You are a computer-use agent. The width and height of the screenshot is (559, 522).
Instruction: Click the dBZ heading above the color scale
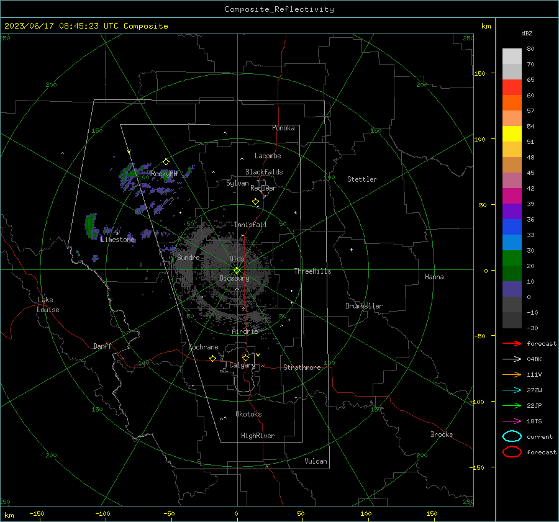527,33
